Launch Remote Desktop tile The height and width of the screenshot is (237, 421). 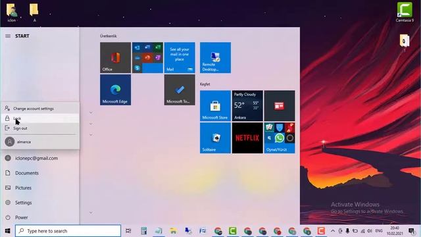click(x=215, y=57)
